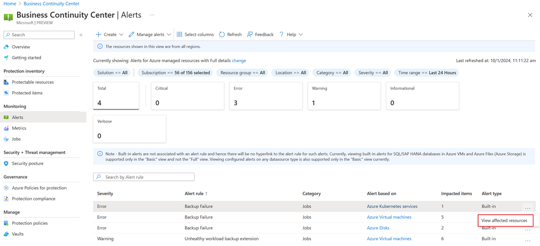Select the Total alerts tile
540x246 pixels.
tap(116, 96)
